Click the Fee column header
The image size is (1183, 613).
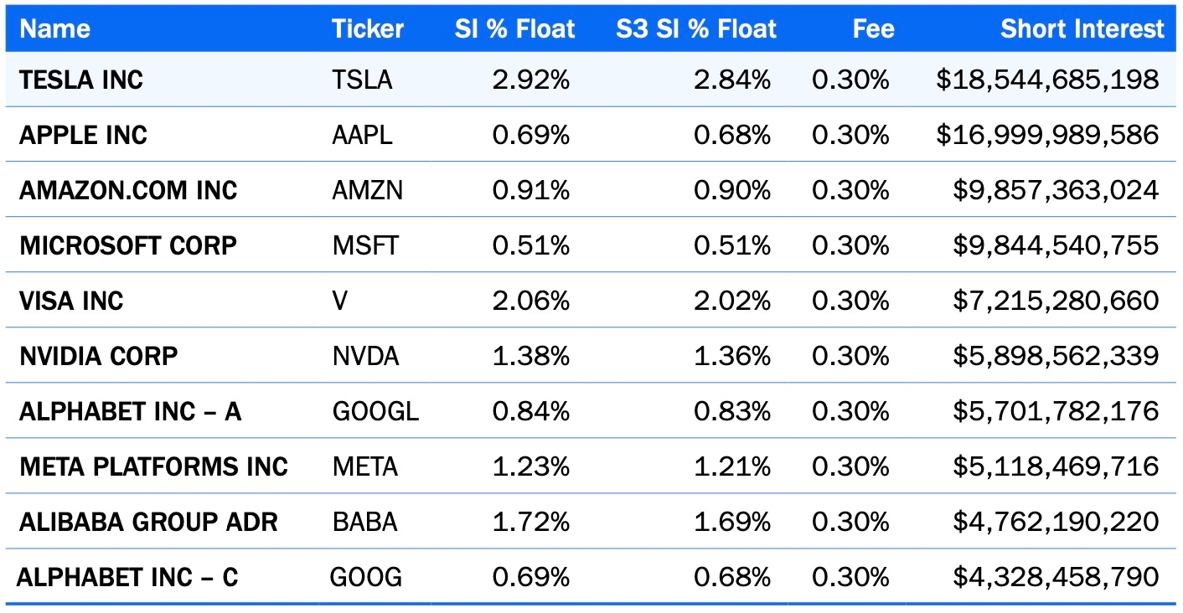[x=873, y=29]
